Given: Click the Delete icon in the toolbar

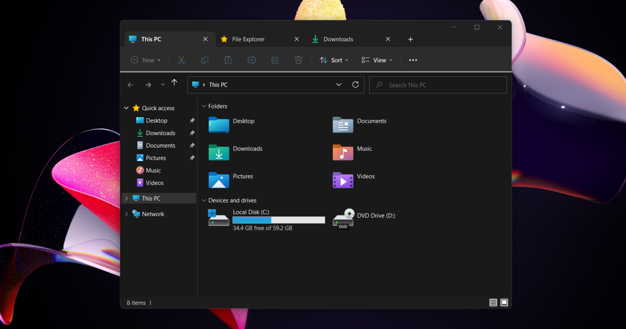Looking at the screenshot, I should [298, 60].
